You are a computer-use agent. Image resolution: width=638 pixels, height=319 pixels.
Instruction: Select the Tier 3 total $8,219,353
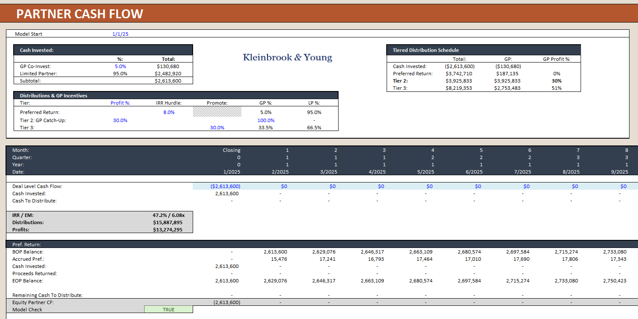pyautogui.click(x=459, y=88)
